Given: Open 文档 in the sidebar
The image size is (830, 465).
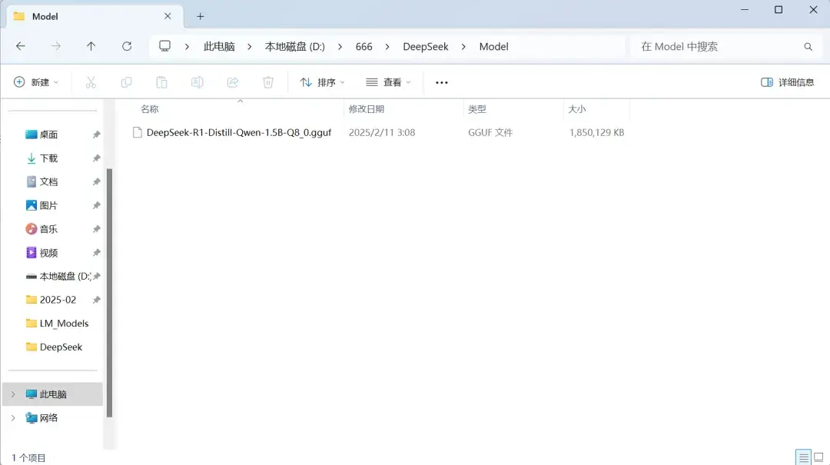Looking at the screenshot, I should (48, 181).
